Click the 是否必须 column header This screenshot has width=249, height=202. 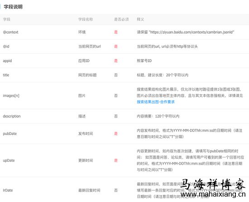[x=121, y=19]
